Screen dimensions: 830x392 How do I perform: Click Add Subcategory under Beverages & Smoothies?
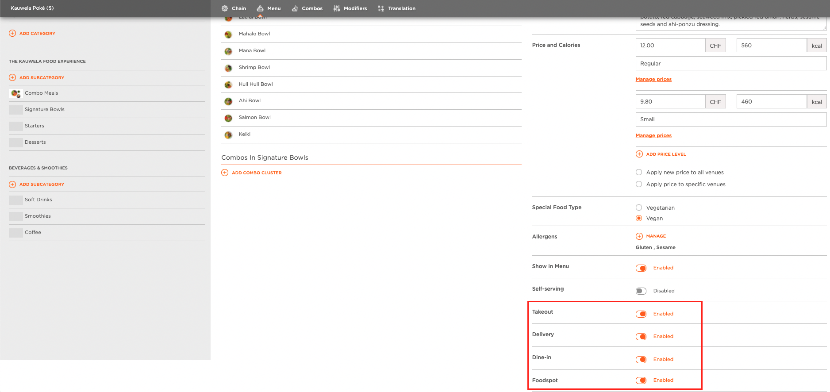click(x=42, y=184)
